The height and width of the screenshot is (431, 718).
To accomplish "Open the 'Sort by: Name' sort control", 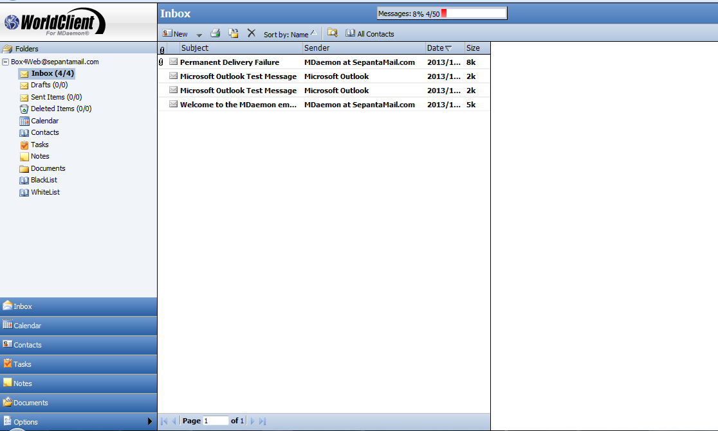I will pyautogui.click(x=290, y=34).
